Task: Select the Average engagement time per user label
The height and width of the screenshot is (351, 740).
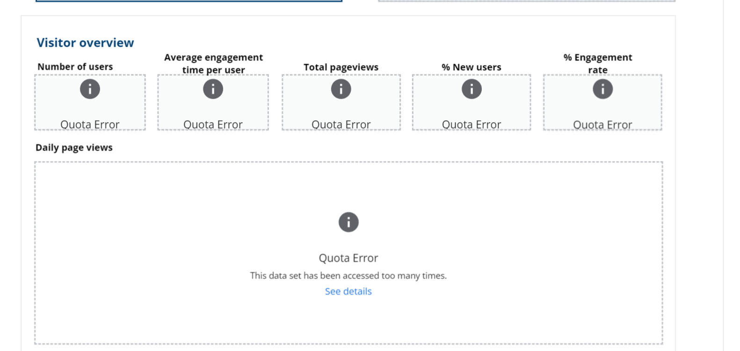Action: pyautogui.click(x=213, y=64)
